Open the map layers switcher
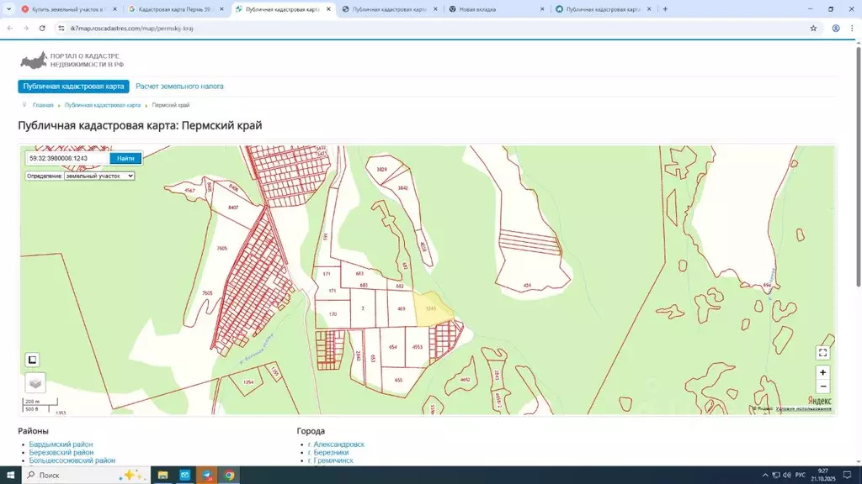 [x=35, y=382]
